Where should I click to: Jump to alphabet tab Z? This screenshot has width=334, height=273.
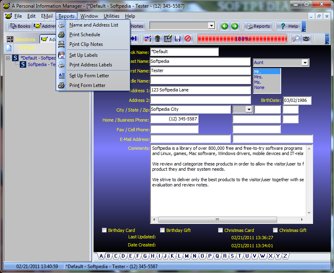point(285,256)
